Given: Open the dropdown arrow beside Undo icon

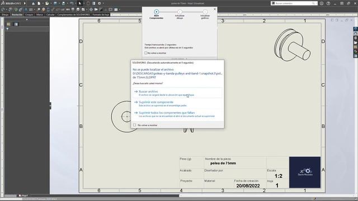Looking at the screenshot, I should (76, 3).
